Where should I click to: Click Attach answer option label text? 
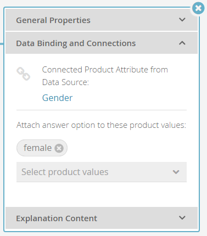click(x=101, y=125)
